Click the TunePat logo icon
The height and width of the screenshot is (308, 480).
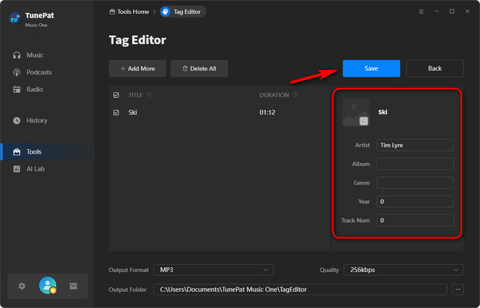pyautogui.click(x=15, y=19)
